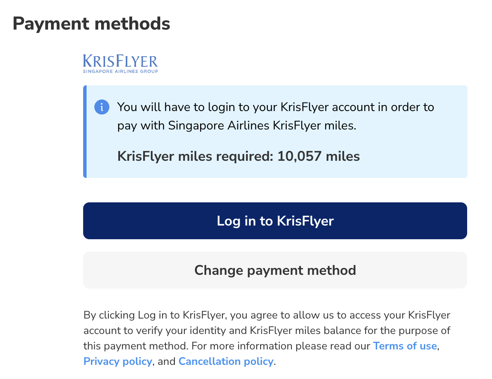Click the blue left accent bar of info banner
This screenshot has width=492, height=379.
(x=85, y=132)
